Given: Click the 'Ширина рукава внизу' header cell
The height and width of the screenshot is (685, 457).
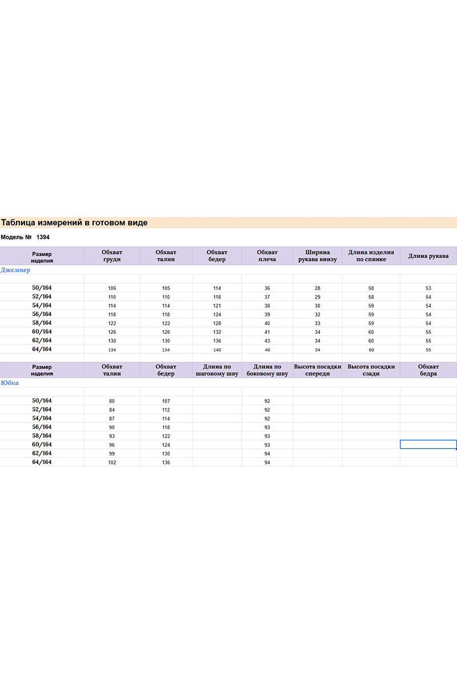Looking at the screenshot, I should (317, 256).
